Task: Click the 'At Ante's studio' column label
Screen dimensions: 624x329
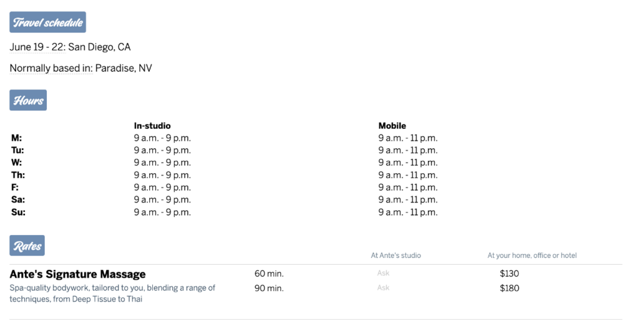Action: tap(396, 255)
